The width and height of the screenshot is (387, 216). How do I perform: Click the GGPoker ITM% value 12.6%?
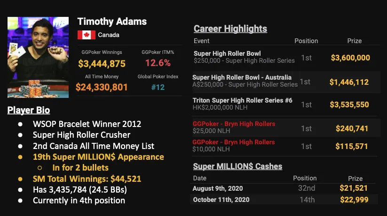pyautogui.click(x=158, y=63)
